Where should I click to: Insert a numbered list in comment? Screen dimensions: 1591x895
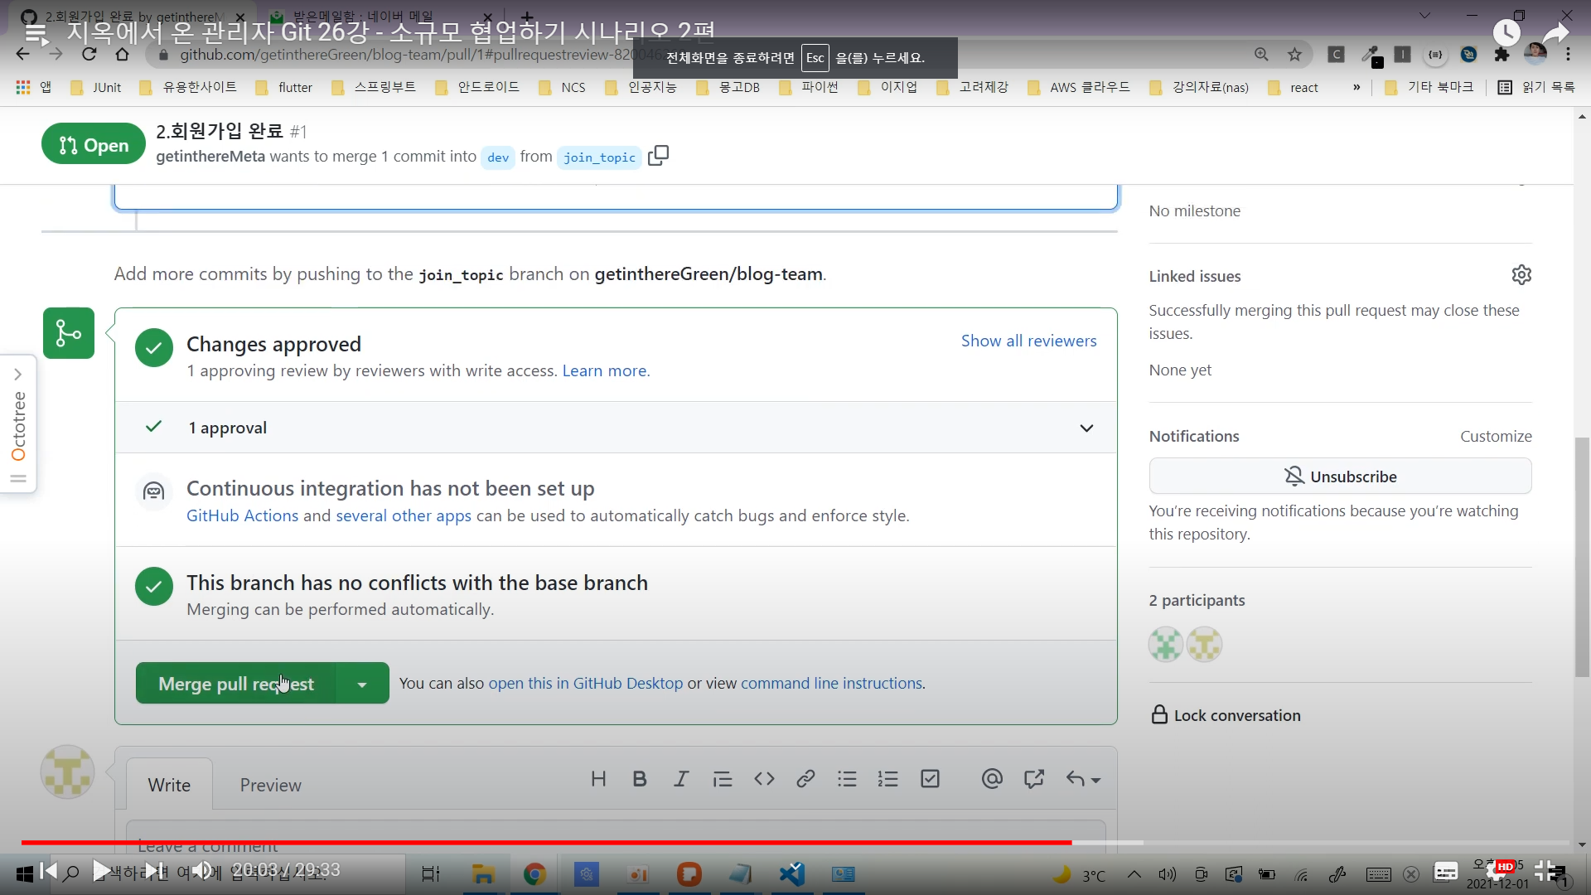click(888, 779)
